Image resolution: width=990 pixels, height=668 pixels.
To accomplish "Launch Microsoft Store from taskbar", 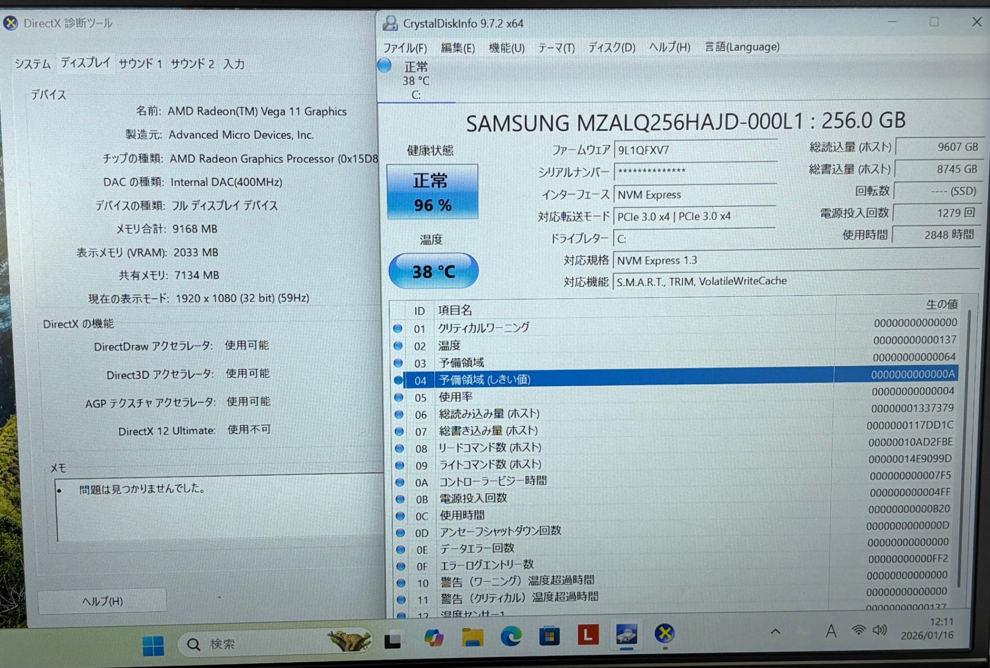I will pos(549,636).
